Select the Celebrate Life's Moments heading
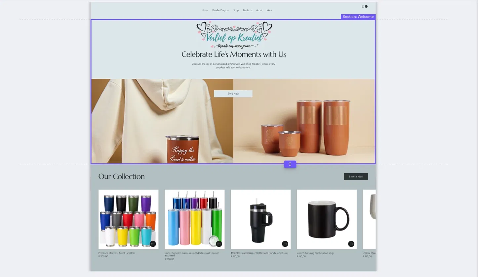 234,54
